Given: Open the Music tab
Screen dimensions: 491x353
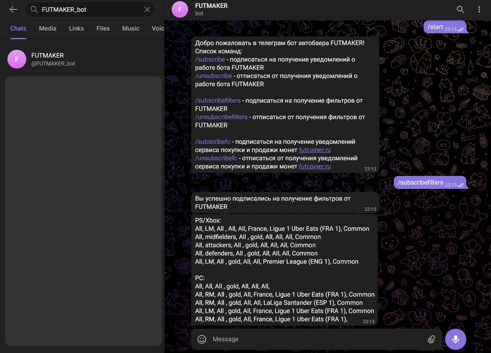Looking at the screenshot, I should 130,29.
